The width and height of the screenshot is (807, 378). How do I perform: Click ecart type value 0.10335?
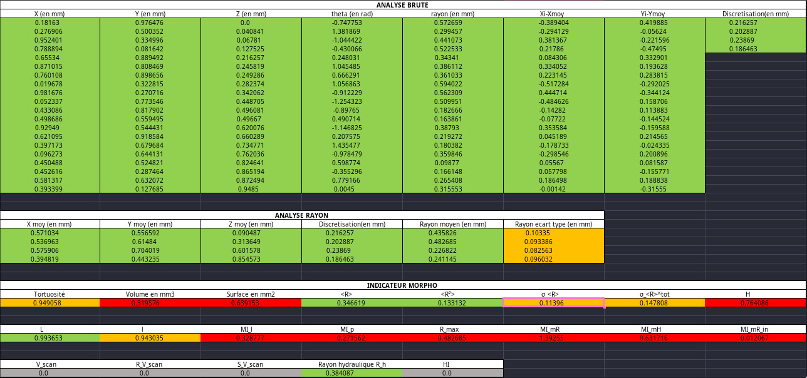554,233
